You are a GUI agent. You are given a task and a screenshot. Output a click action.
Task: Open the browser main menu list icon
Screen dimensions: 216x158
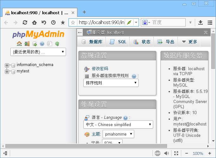(x=210, y=22)
